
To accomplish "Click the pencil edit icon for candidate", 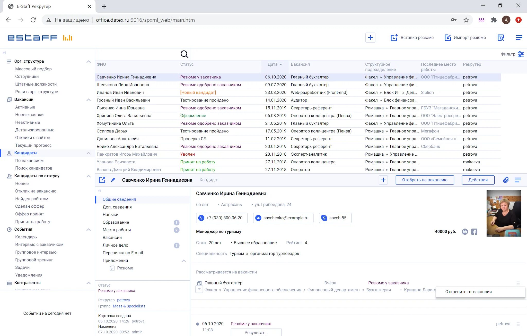I will 113,180.
